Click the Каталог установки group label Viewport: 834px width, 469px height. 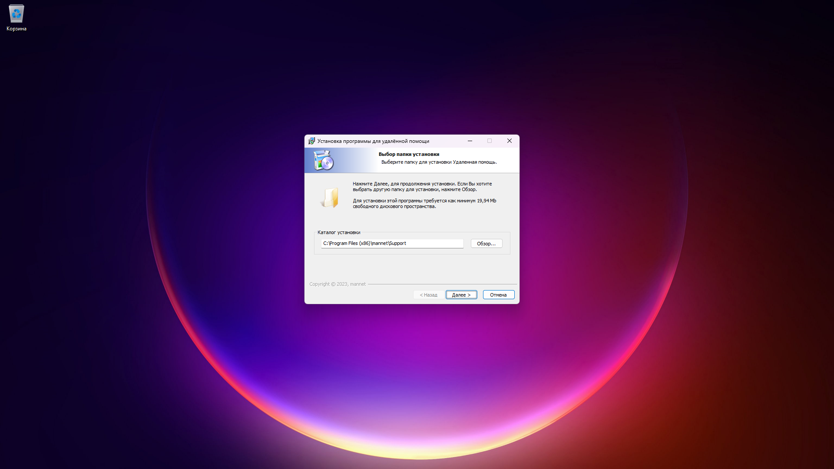pos(338,232)
